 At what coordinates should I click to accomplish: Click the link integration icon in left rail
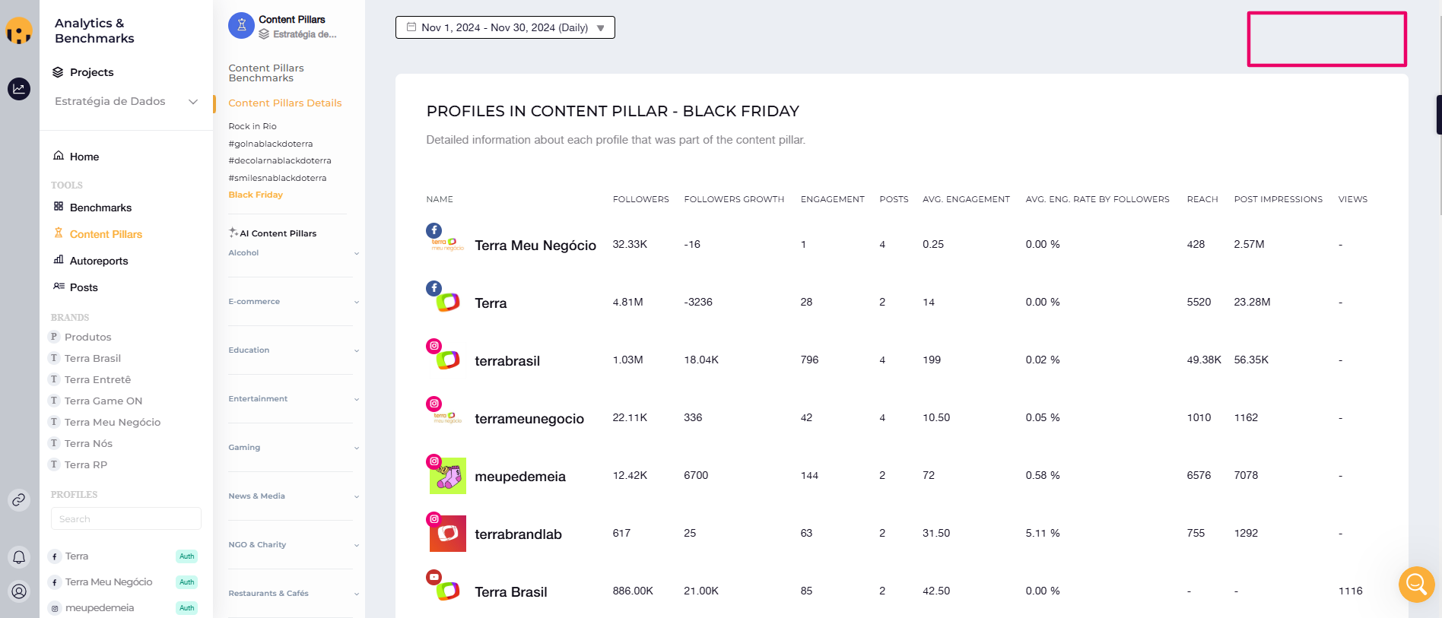[x=19, y=499]
